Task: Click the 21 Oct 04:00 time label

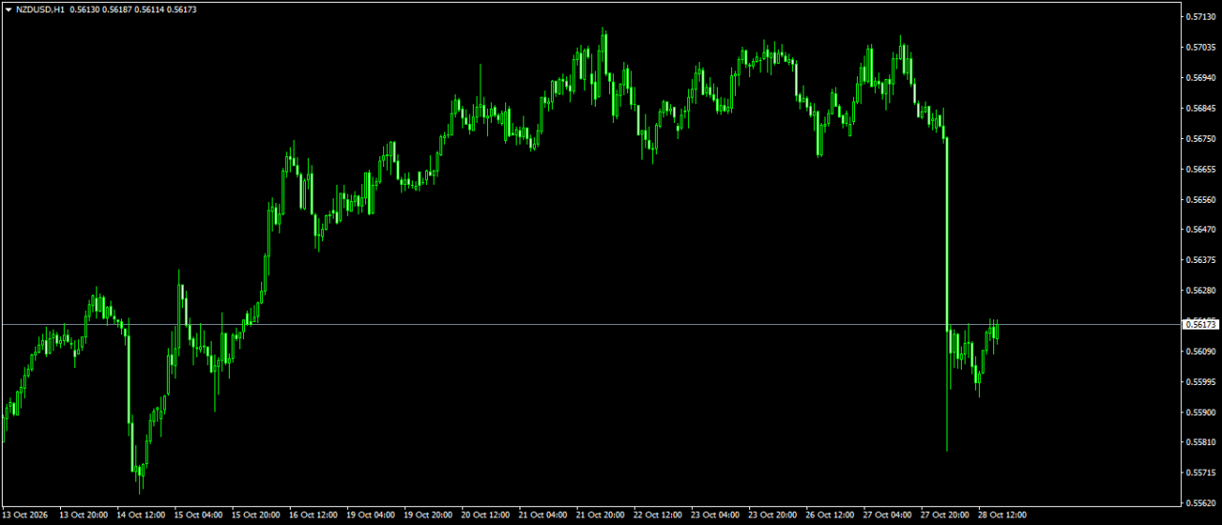Action: 543,515
